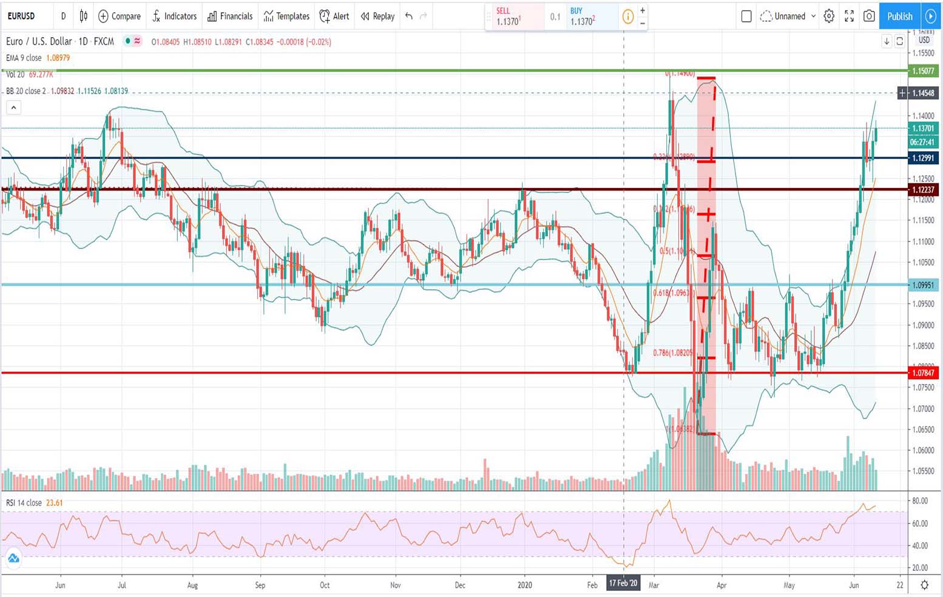The height and width of the screenshot is (597, 943).
Task: Click the order info icon
Action: (627, 16)
